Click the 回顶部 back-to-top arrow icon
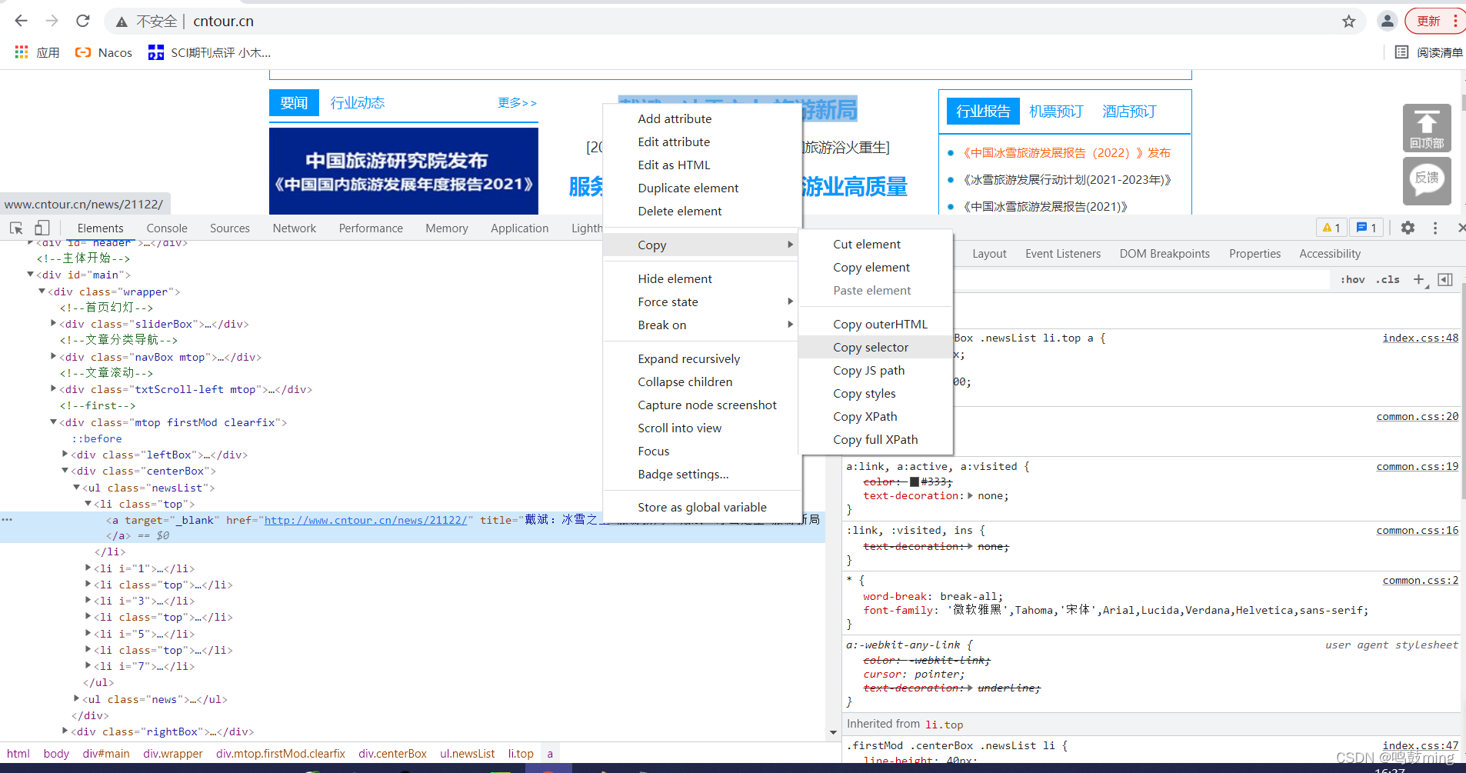 point(1427,128)
